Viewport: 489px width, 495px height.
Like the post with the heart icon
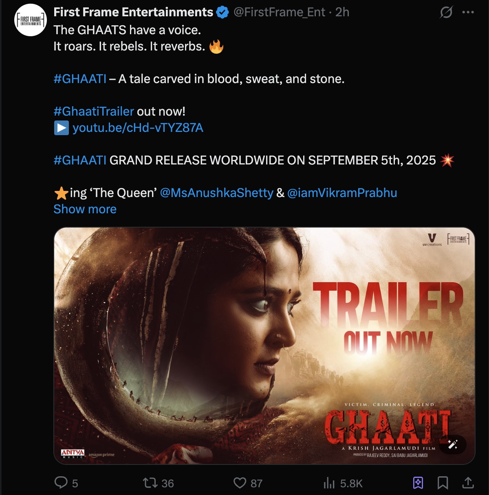pos(240,483)
